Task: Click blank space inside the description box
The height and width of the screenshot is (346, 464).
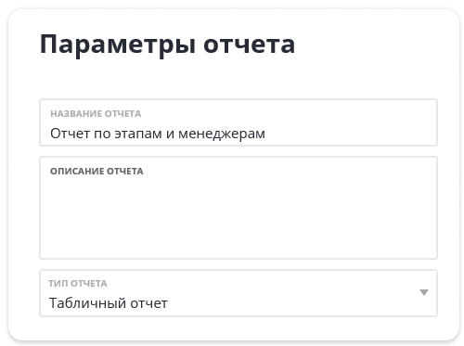Action: [238, 216]
